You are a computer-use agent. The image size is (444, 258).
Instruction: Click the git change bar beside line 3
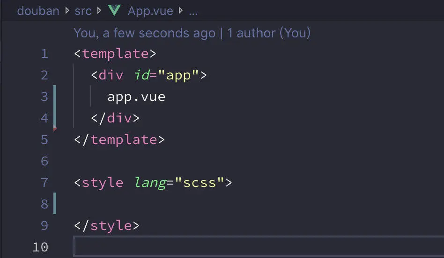55,107
